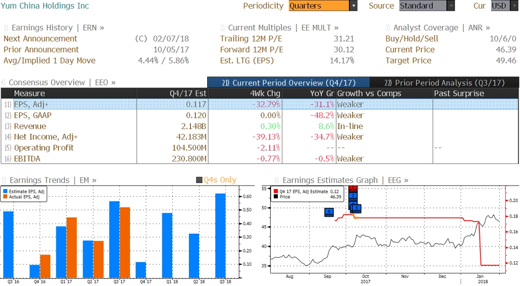
Task: Click the black Price legend swatch
Action: [x=276, y=197]
